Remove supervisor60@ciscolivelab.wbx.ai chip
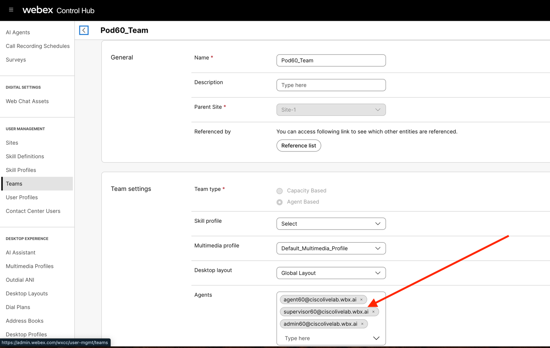The image size is (550, 348). pos(374,312)
